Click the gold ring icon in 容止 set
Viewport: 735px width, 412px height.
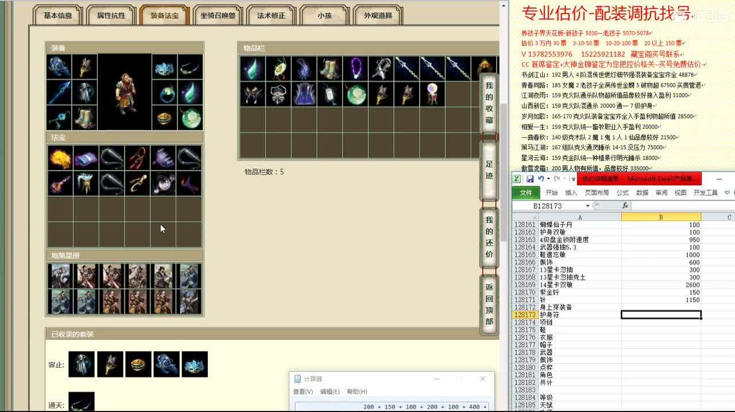(x=138, y=364)
